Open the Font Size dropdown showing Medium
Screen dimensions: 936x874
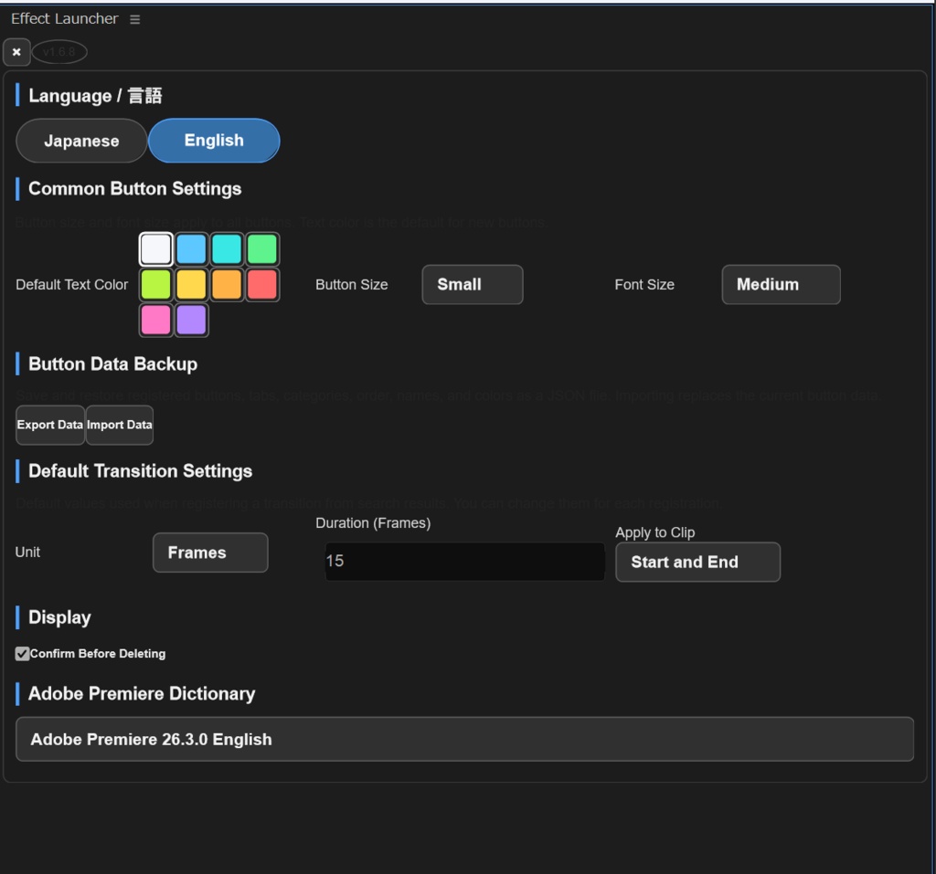coord(781,285)
